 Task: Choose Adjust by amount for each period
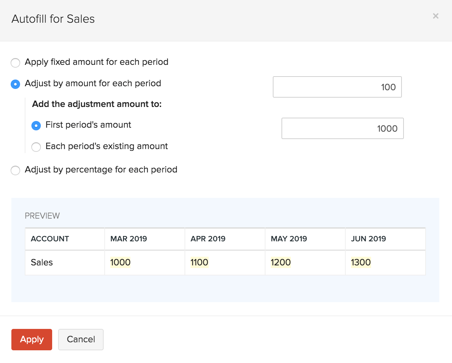pyautogui.click(x=15, y=84)
